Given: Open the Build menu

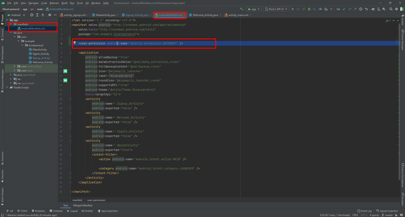Looking at the screenshot, I should (x=65, y=3).
